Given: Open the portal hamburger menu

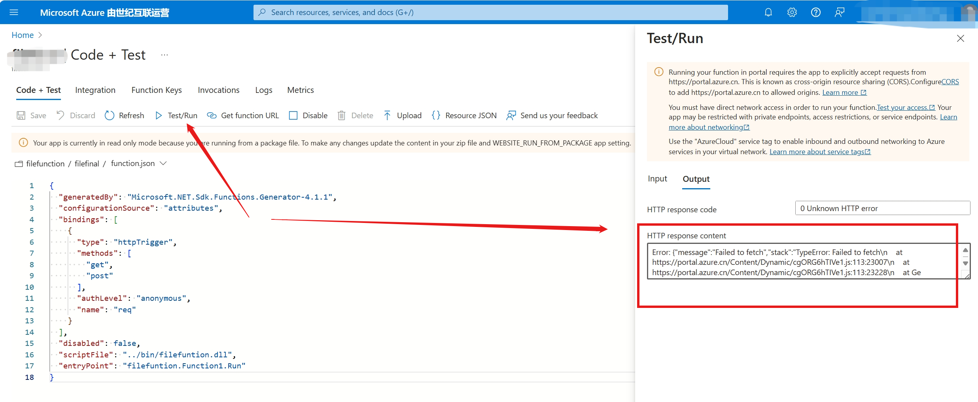Looking at the screenshot, I should (14, 12).
